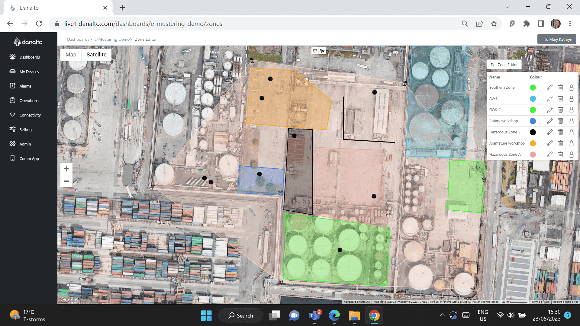
Task: Open the taskbar Search box
Action: [241, 315]
